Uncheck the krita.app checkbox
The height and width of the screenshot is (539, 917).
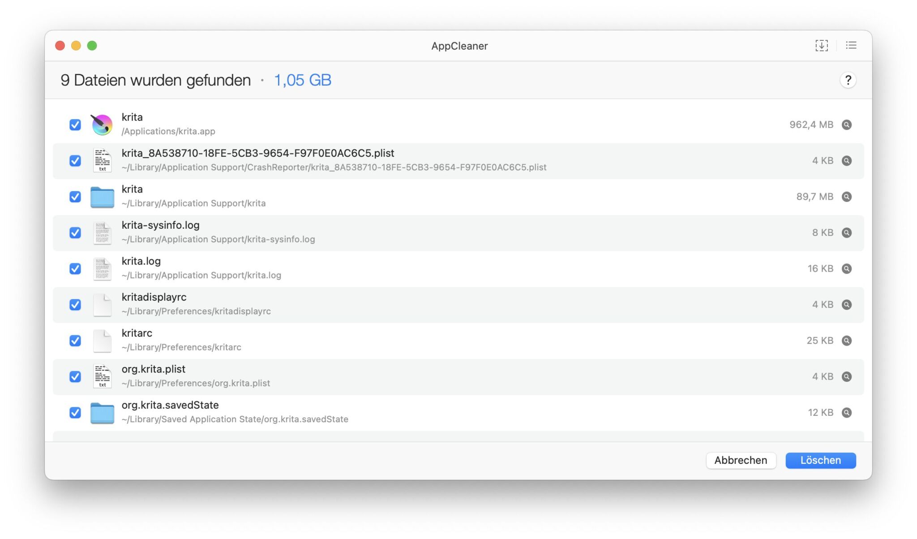(x=75, y=124)
